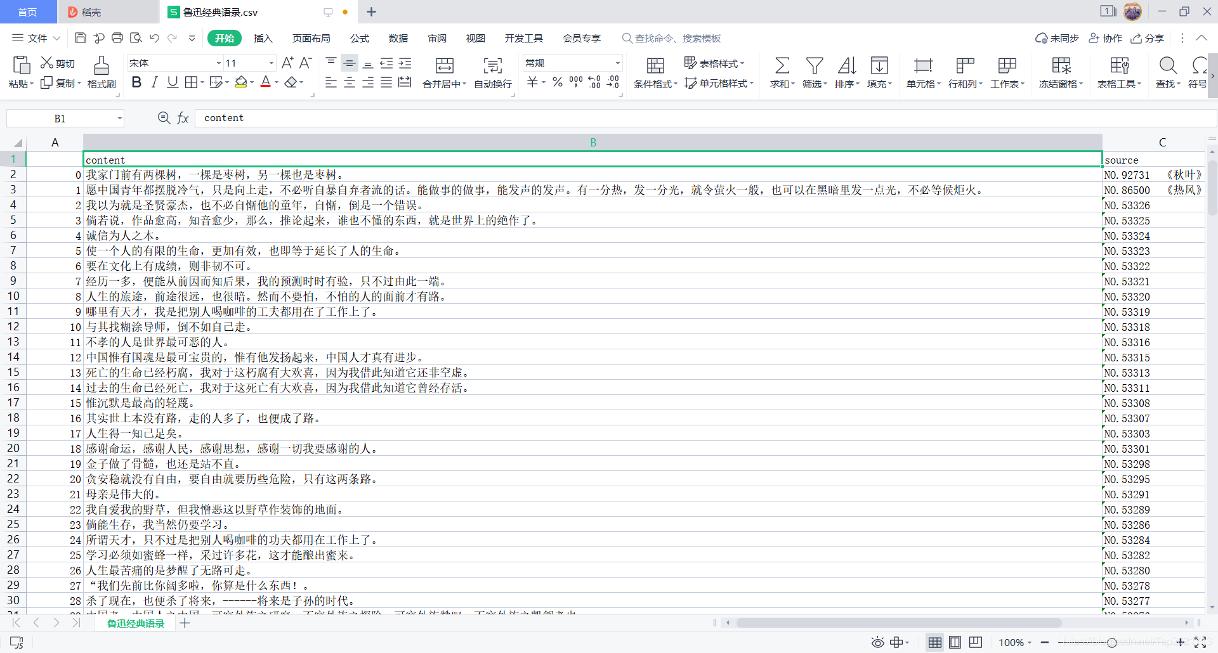Click the 未同步 sync status button
This screenshot has width=1218, height=653.
point(1057,38)
